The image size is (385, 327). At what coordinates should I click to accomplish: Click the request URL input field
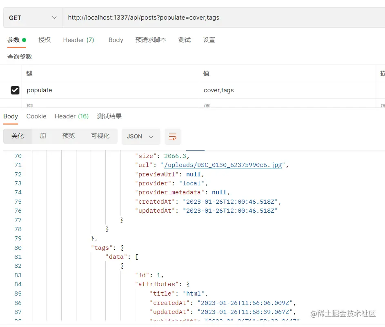184,18
